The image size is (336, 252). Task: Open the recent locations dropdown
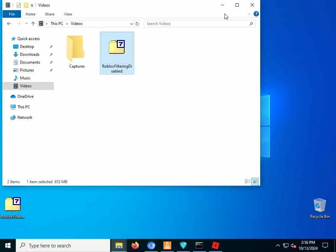pos(26,24)
